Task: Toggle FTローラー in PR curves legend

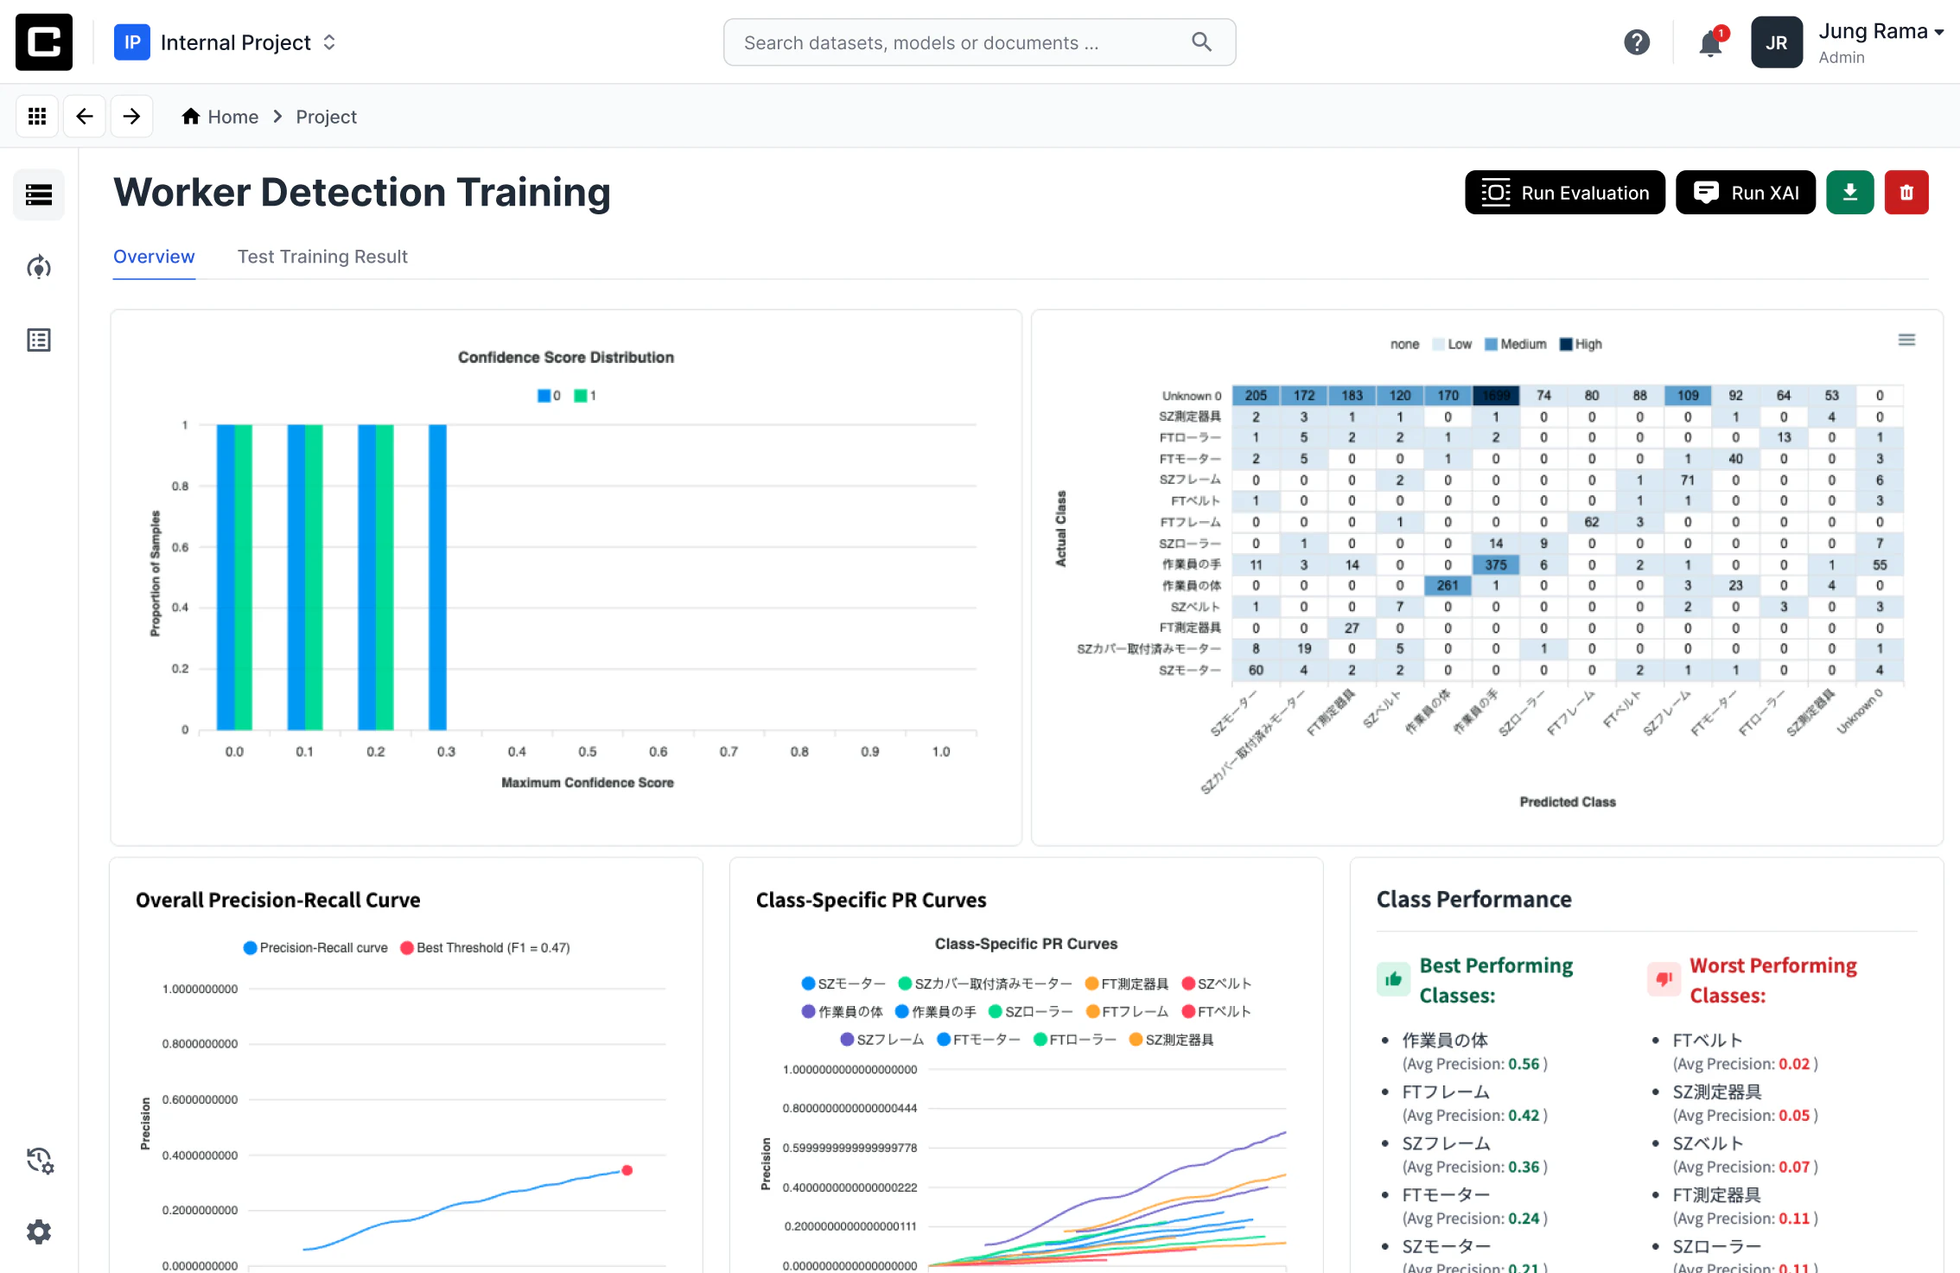Action: pos(1075,1040)
